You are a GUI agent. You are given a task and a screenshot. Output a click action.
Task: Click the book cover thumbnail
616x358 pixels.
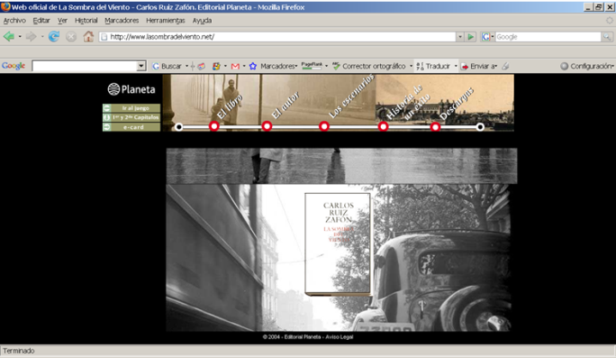(338, 243)
